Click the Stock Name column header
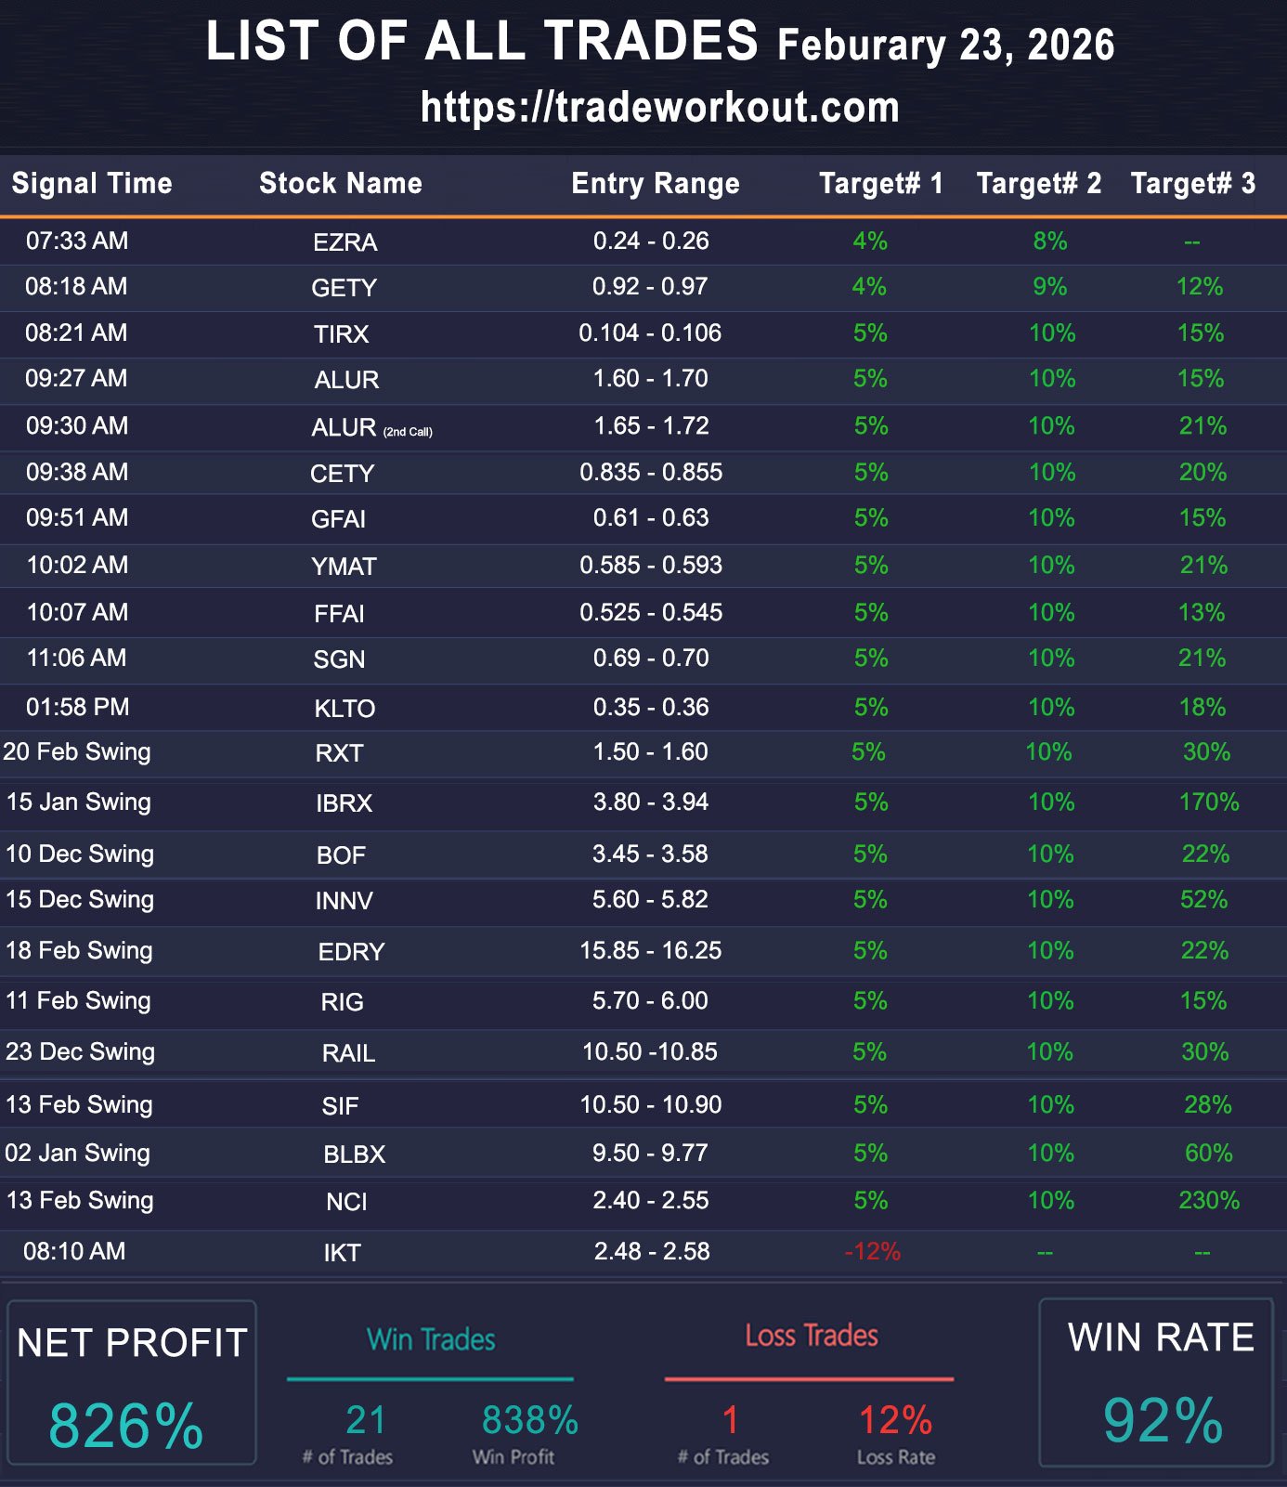Viewport: 1287px width, 1487px height. tap(340, 184)
